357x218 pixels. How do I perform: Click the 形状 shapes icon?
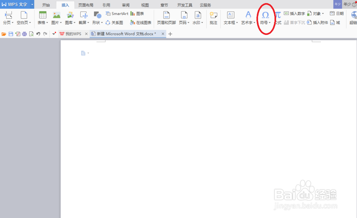(x=97, y=15)
